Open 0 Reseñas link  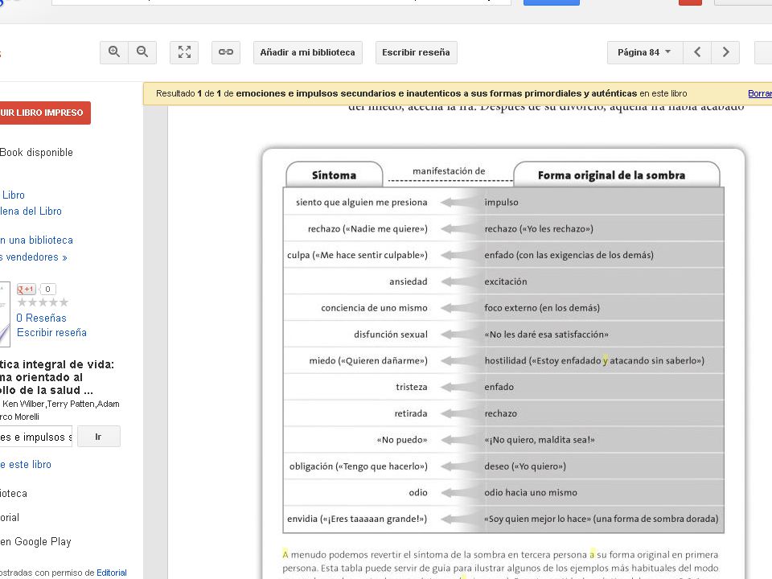click(x=41, y=318)
